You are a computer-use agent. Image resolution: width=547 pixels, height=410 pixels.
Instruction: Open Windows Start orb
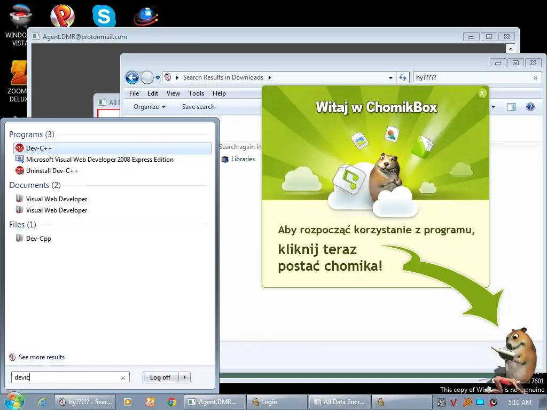[x=14, y=401]
